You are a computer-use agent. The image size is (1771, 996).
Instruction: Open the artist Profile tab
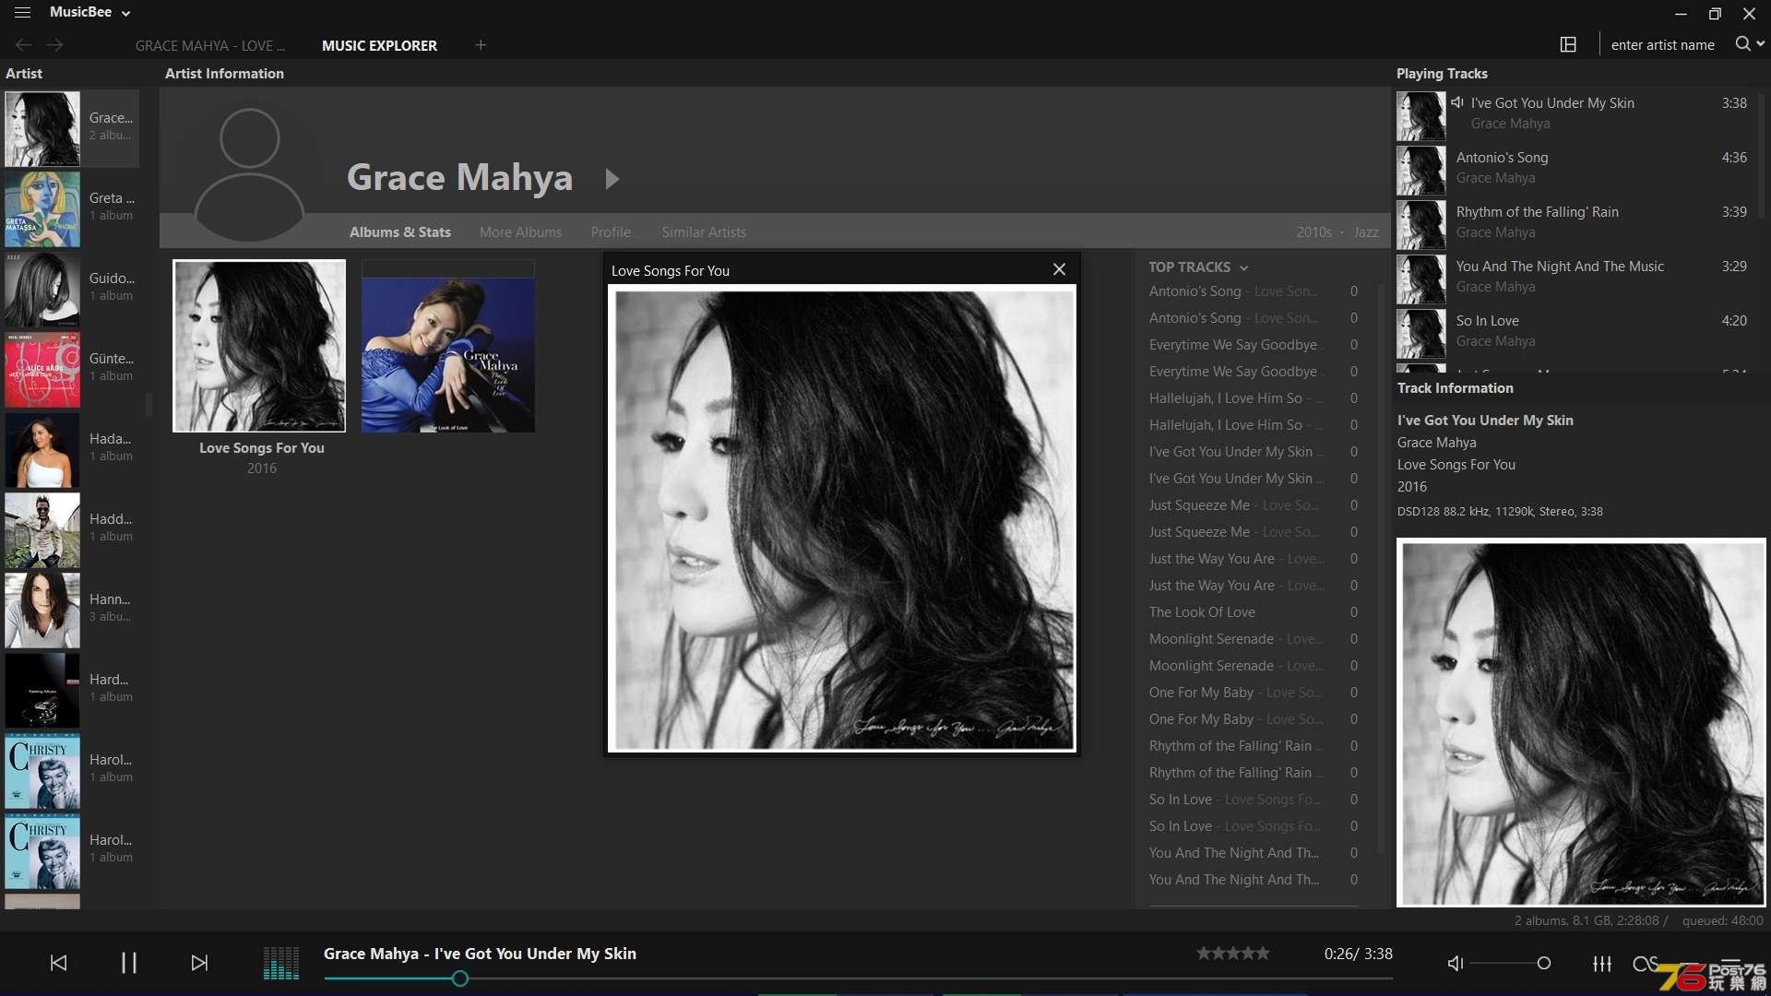(611, 231)
